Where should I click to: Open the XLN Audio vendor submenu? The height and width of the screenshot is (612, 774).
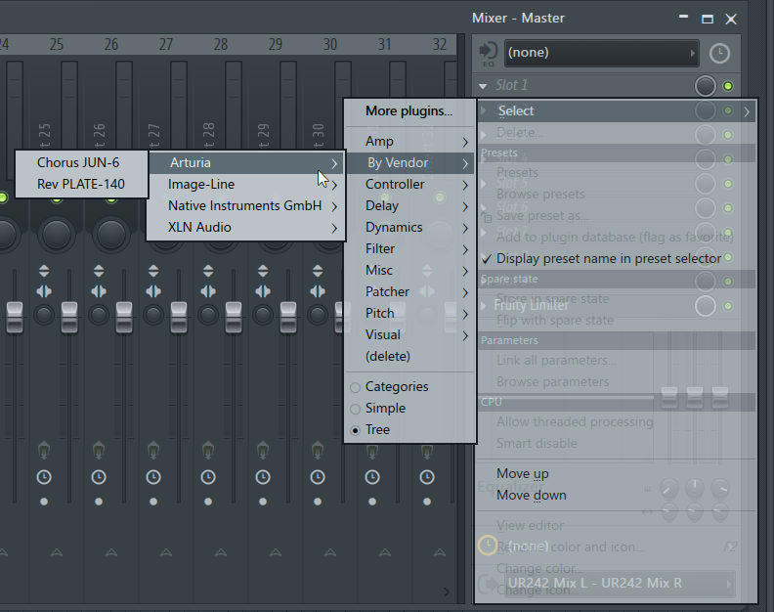tap(246, 227)
